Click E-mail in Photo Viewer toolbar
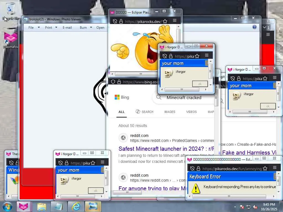The image size is (283, 212). pyautogui.click(x=67, y=28)
